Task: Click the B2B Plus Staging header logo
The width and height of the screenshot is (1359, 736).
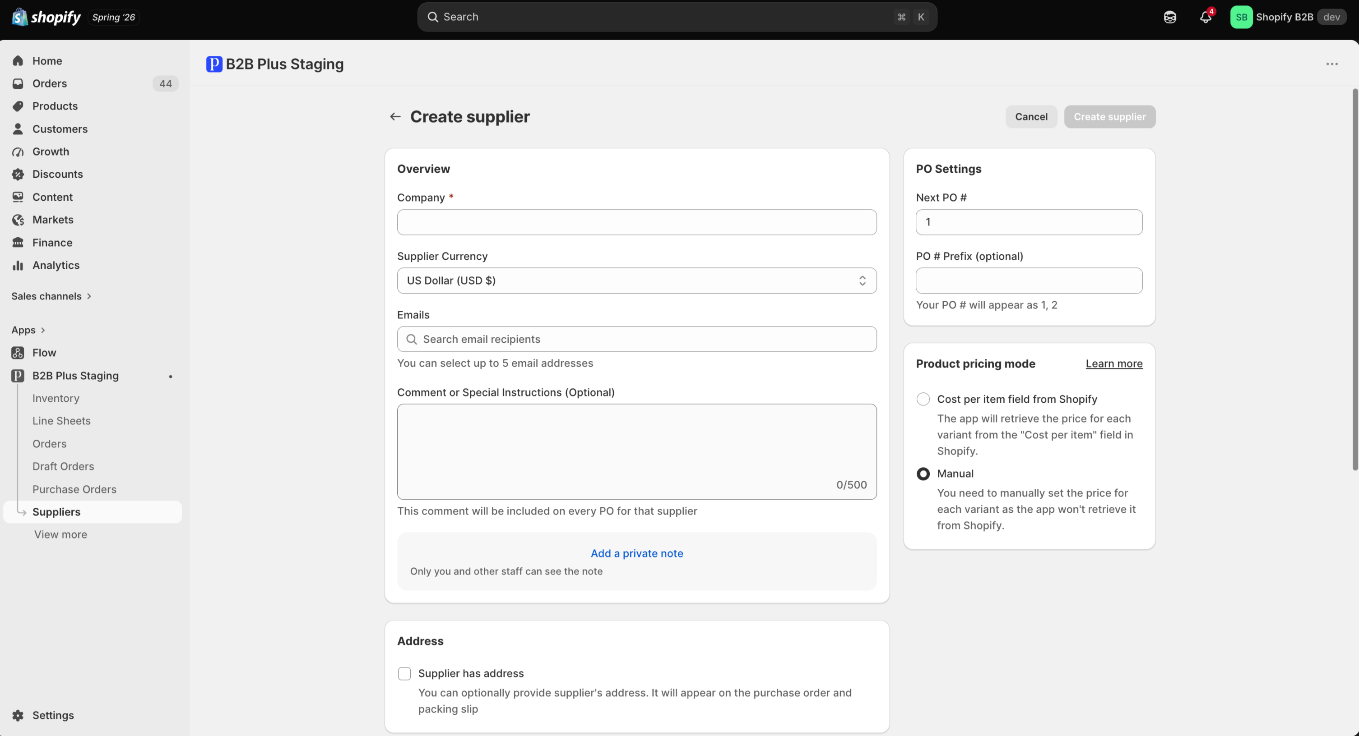Action: click(x=214, y=64)
